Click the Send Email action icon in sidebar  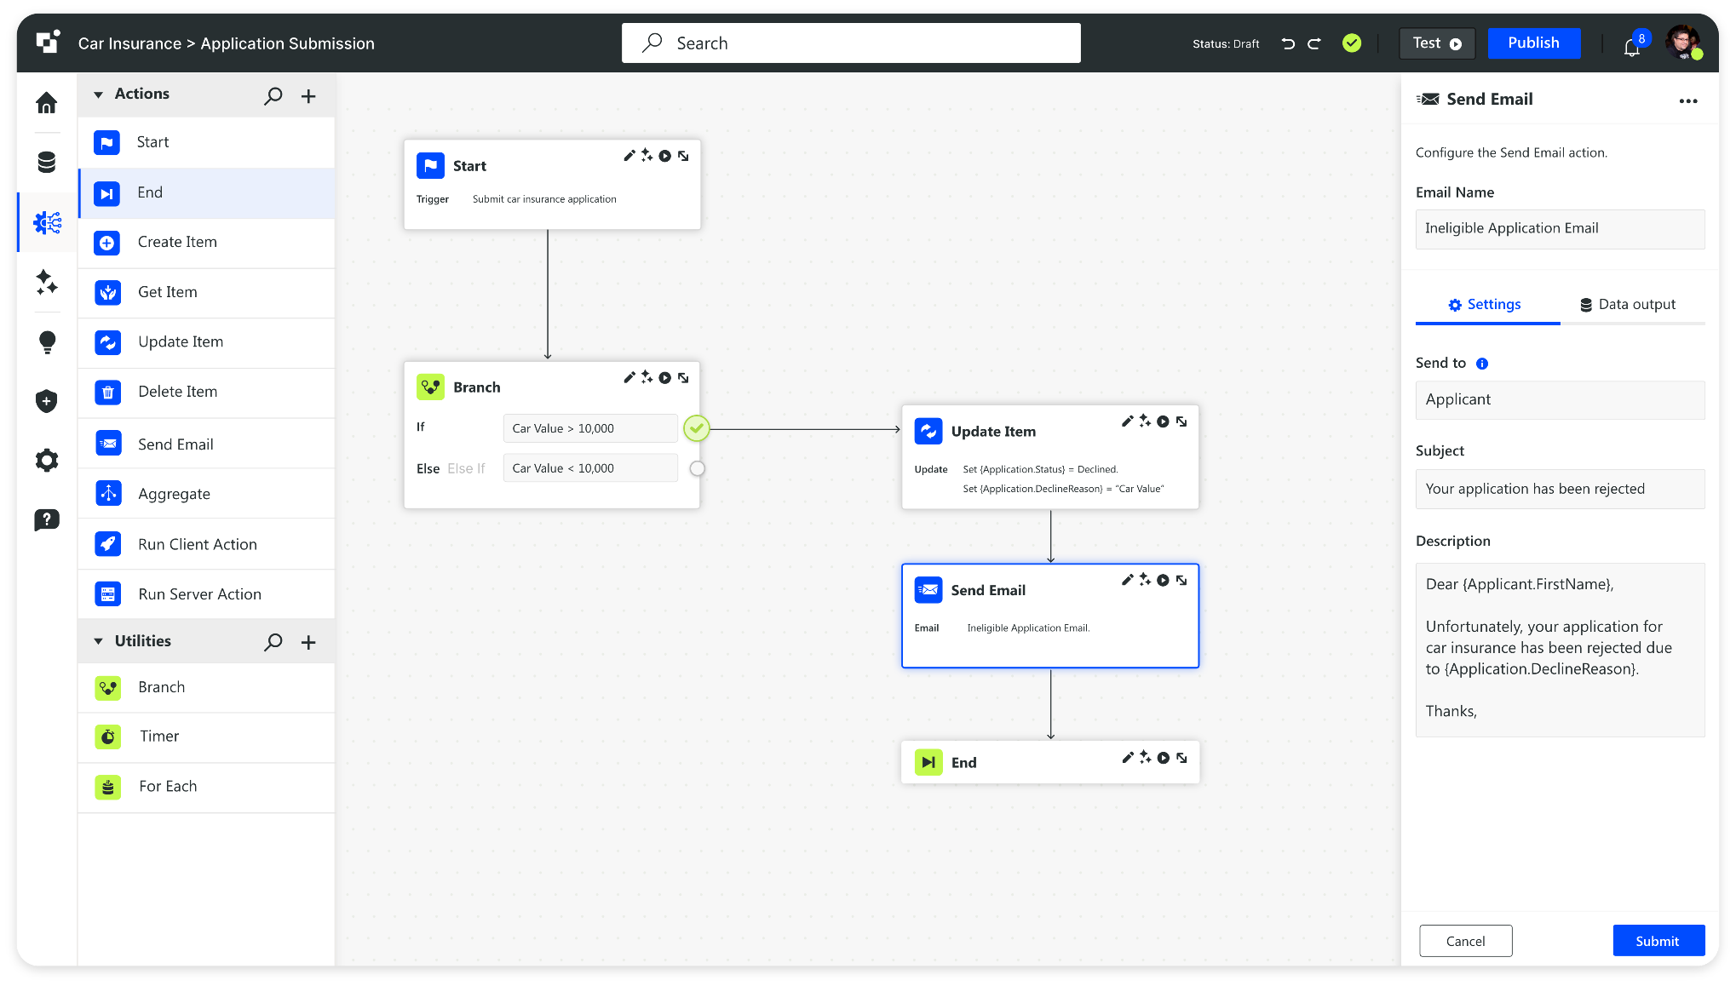[107, 444]
